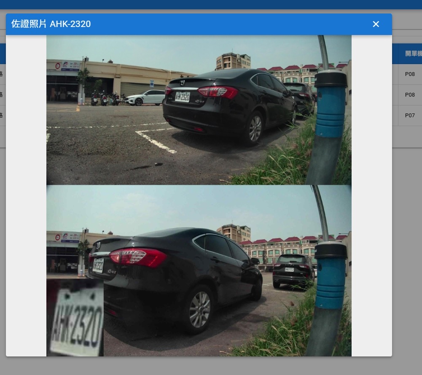Select the P07 cell in the table

pyautogui.click(x=410, y=115)
